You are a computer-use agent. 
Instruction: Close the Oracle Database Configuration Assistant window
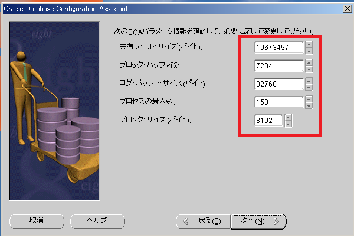pos(348,9)
